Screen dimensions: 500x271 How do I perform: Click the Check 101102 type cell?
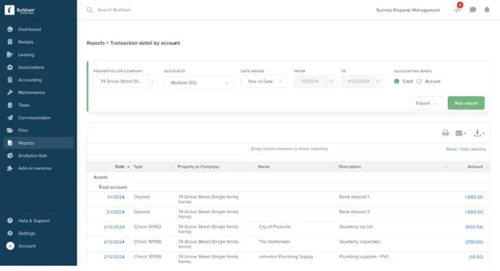(148, 227)
